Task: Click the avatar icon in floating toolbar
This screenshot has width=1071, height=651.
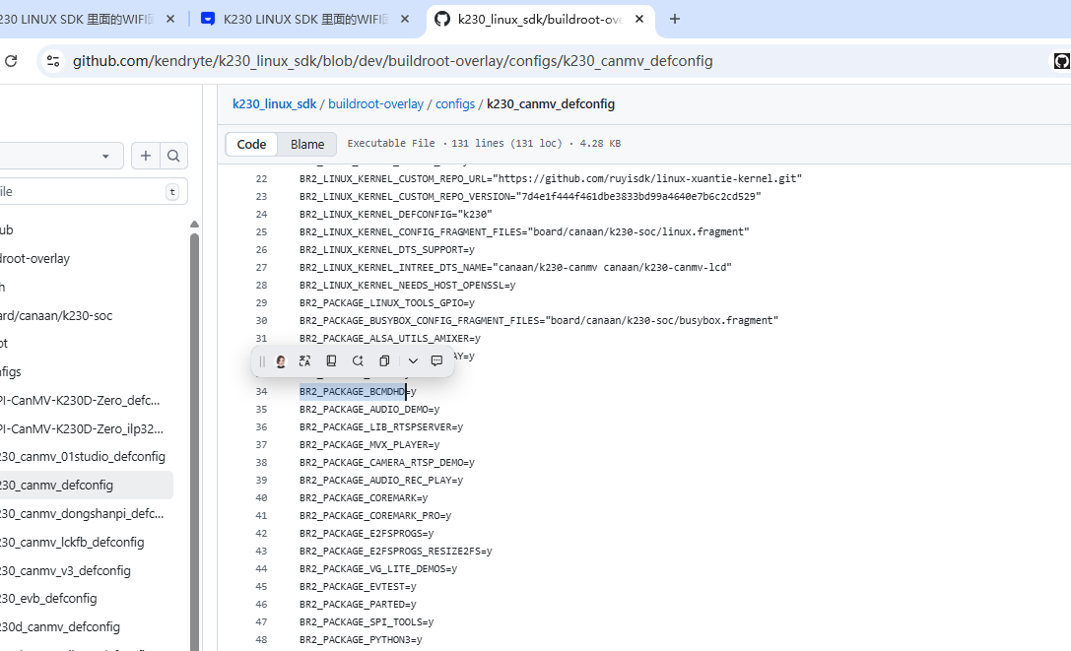Action: (281, 361)
